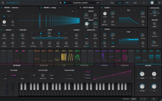162x101 pixels.
Task: Toggle Filter 1 power button
Action: tap(102, 8)
